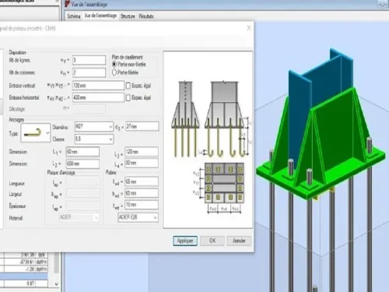Select Partie non-filetée radio option
This screenshot has width=389, height=292.
(x=114, y=64)
